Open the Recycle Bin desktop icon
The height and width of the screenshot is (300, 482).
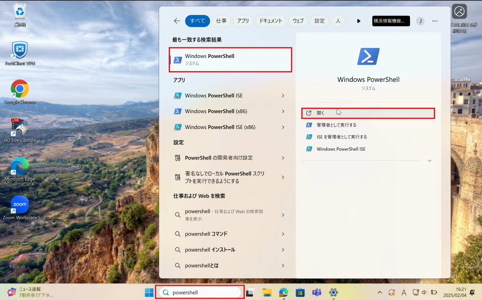(x=20, y=15)
